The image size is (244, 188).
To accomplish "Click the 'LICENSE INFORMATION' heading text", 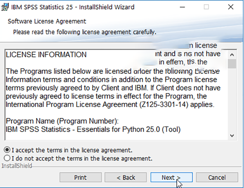I will click(46, 55).
